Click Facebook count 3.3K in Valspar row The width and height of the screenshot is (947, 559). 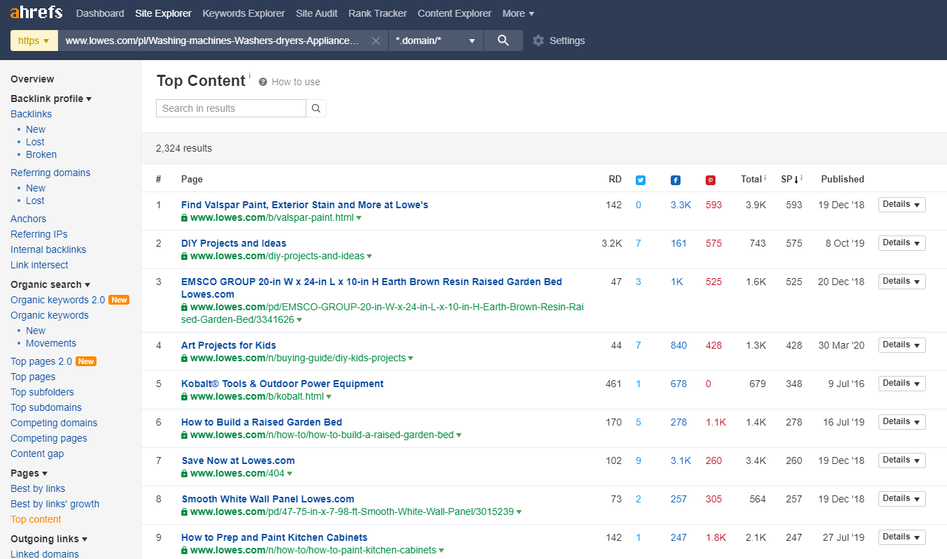(x=681, y=205)
